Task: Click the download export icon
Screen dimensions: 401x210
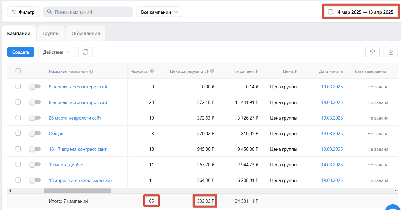Action: click(x=391, y=52)
